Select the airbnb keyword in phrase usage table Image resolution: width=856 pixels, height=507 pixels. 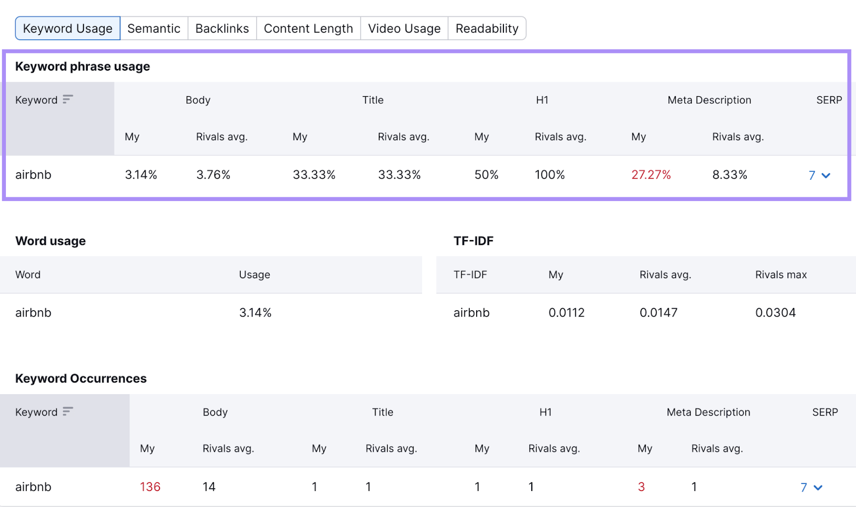pyautogui.click(x=34, y=174)
